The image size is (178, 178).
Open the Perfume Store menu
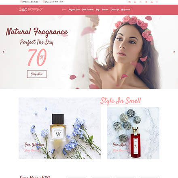74,10
